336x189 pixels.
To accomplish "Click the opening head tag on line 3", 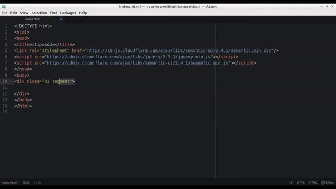I will 22,38.
